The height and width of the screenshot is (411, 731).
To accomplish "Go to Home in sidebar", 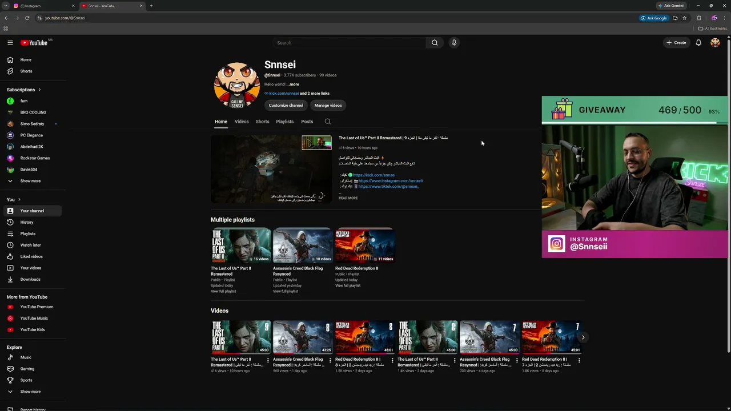I will [x=32, y=60].
